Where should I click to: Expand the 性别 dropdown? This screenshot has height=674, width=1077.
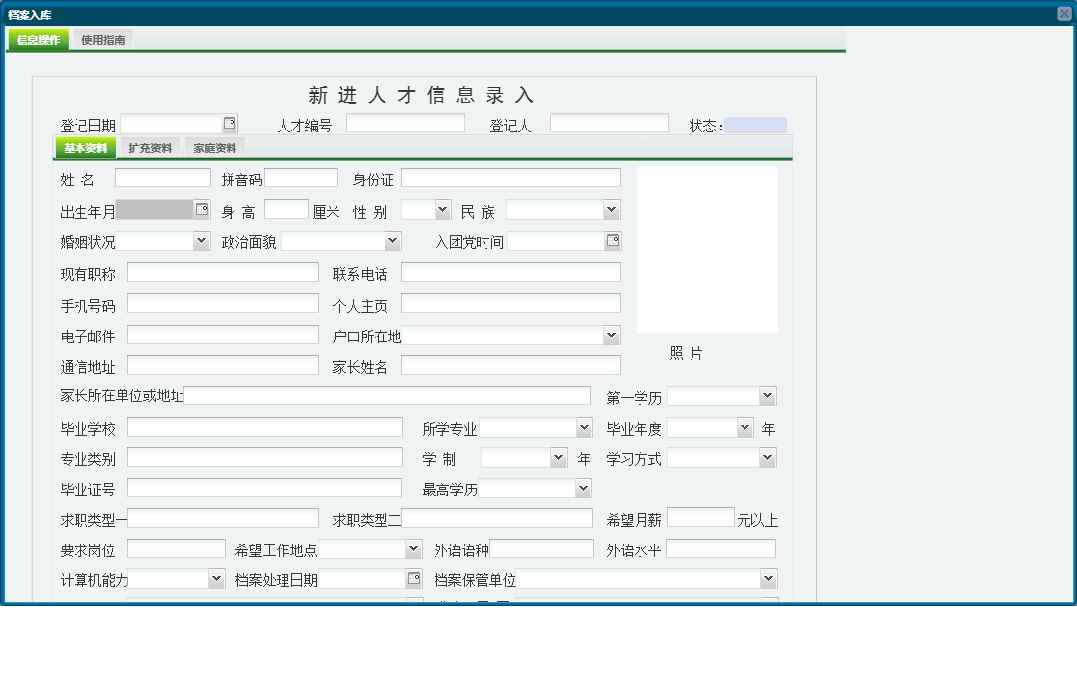[x=440, y=209]
